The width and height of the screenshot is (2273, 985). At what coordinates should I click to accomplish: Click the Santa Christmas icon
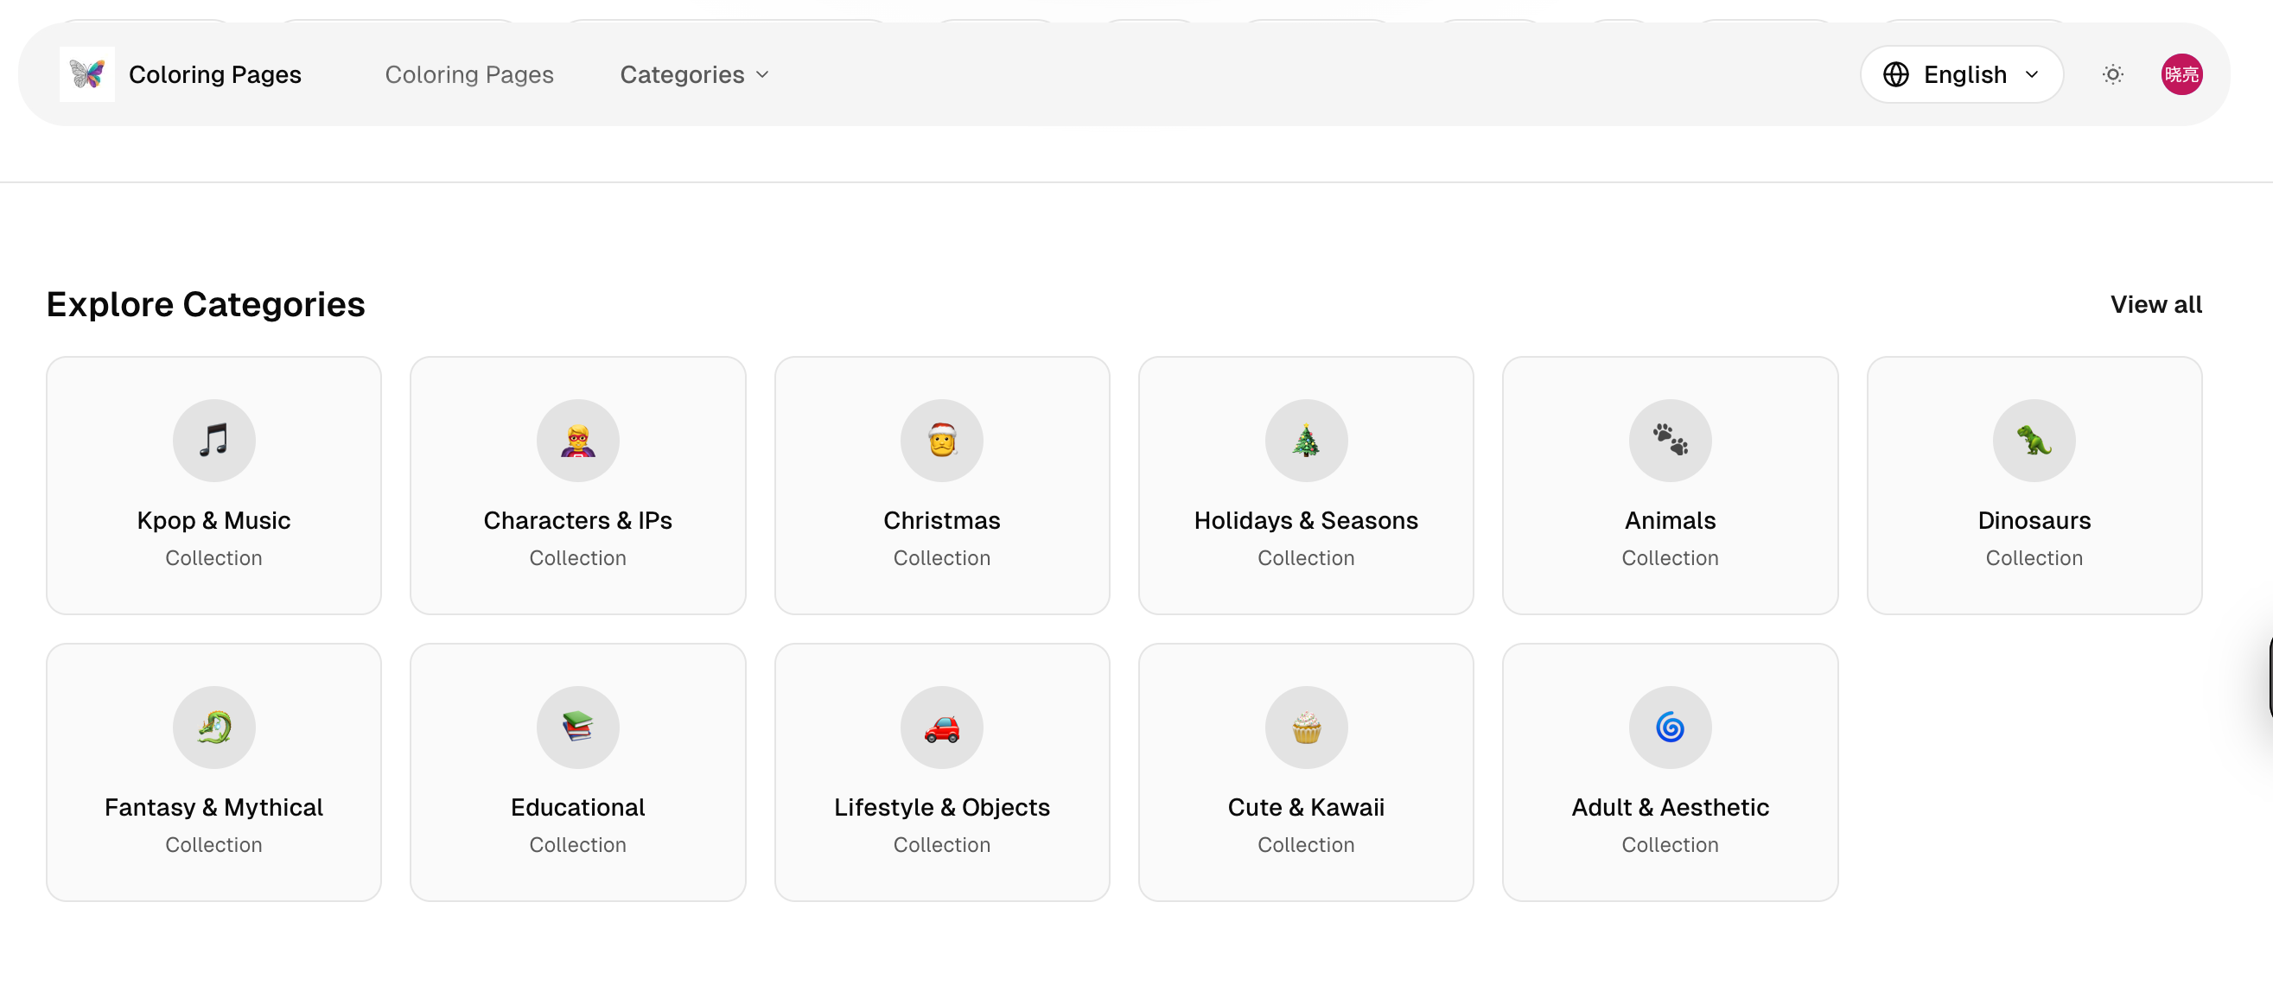coord(941,440)
